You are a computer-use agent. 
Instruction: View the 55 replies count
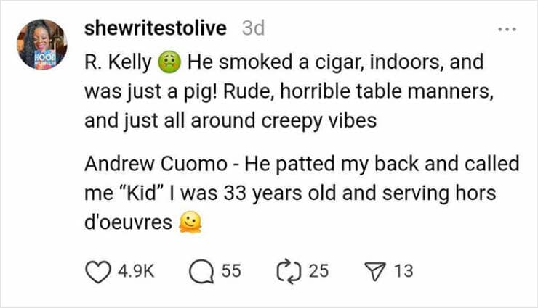pyautogui.click(x=230, y=271)
